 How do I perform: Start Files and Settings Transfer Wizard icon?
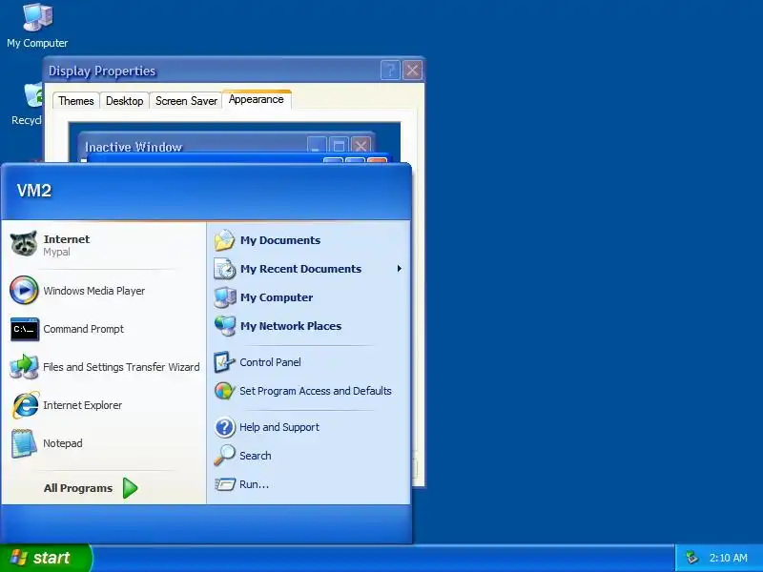25,367
